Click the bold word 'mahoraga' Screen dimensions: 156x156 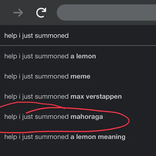(x=87, y=117)
